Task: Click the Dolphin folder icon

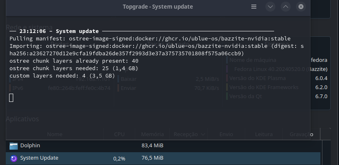Action: [14, 146]
